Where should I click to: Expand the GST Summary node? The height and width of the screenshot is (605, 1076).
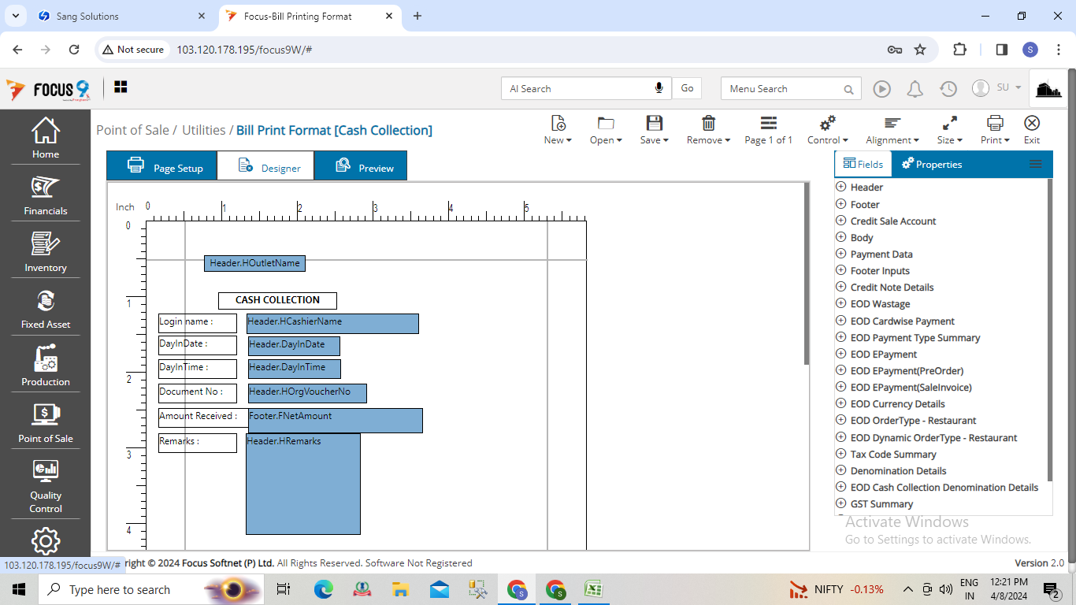840,504
